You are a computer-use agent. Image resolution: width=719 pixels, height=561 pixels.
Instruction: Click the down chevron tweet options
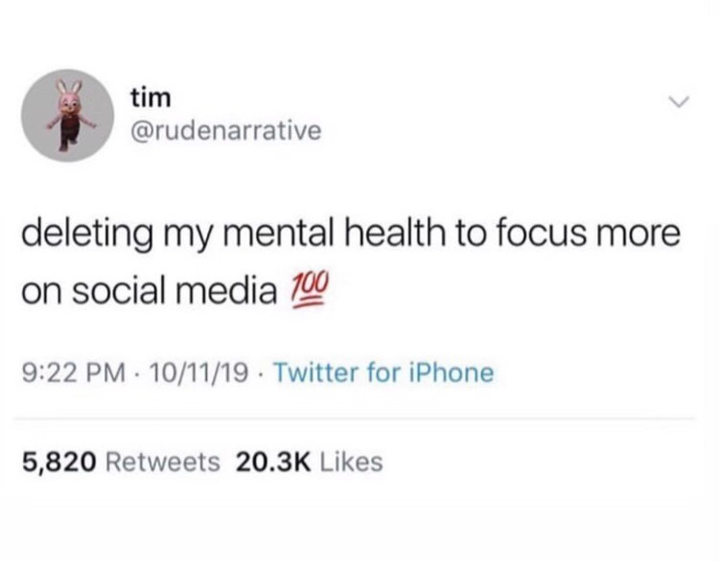[678, 101]
